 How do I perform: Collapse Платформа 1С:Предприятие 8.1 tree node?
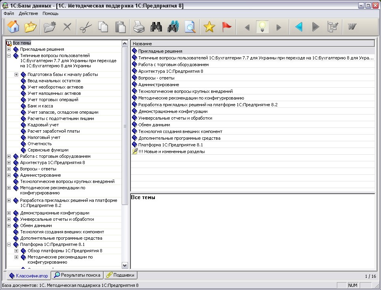tap(9, 245)
